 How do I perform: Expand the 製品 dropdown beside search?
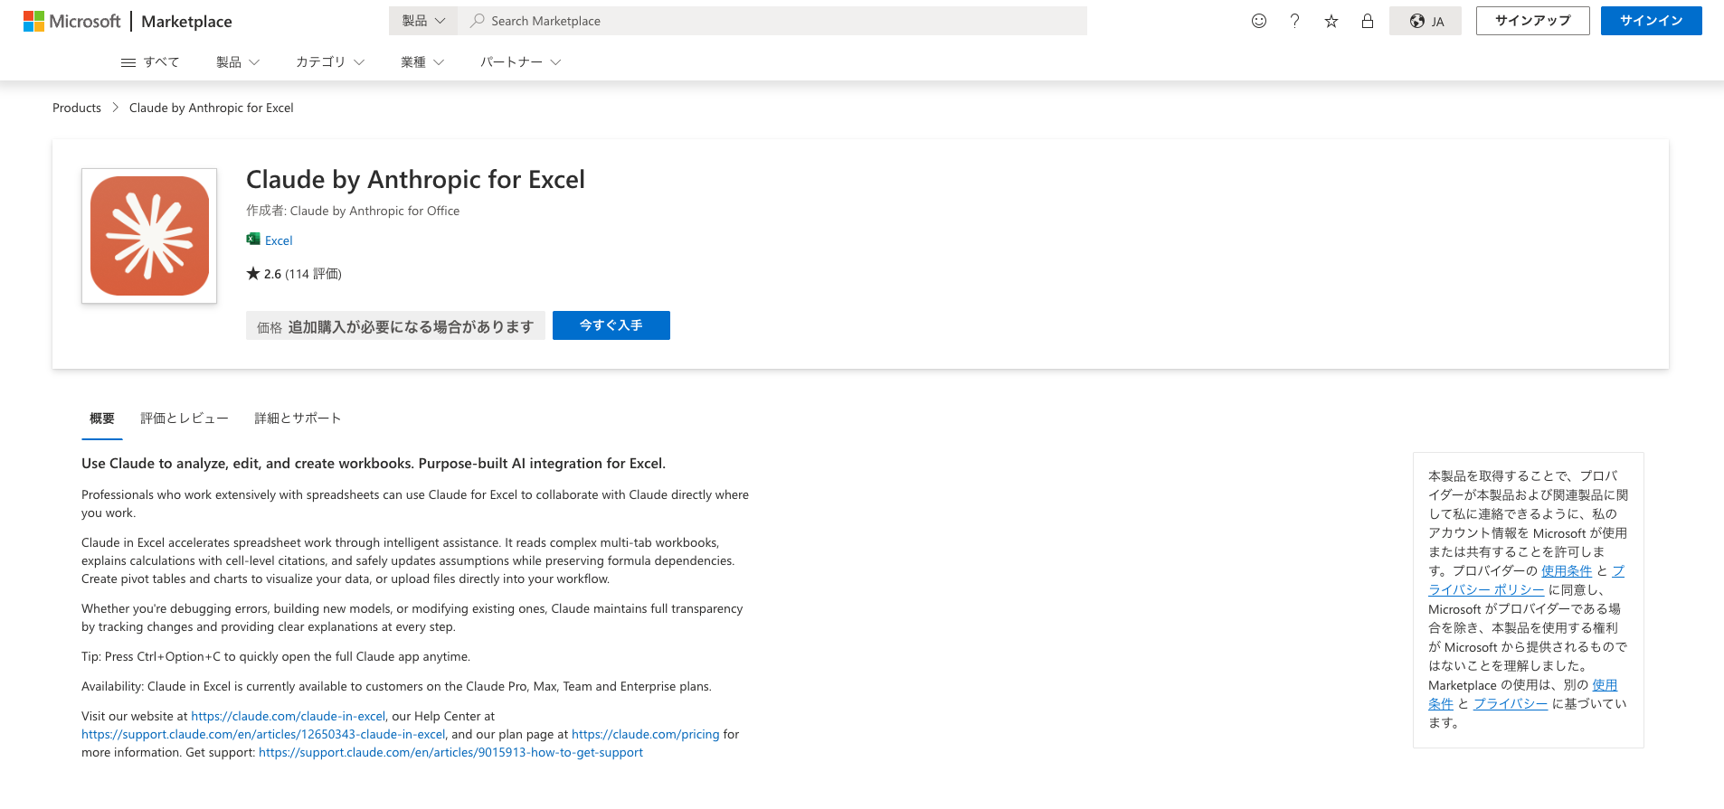pos(423,21)
